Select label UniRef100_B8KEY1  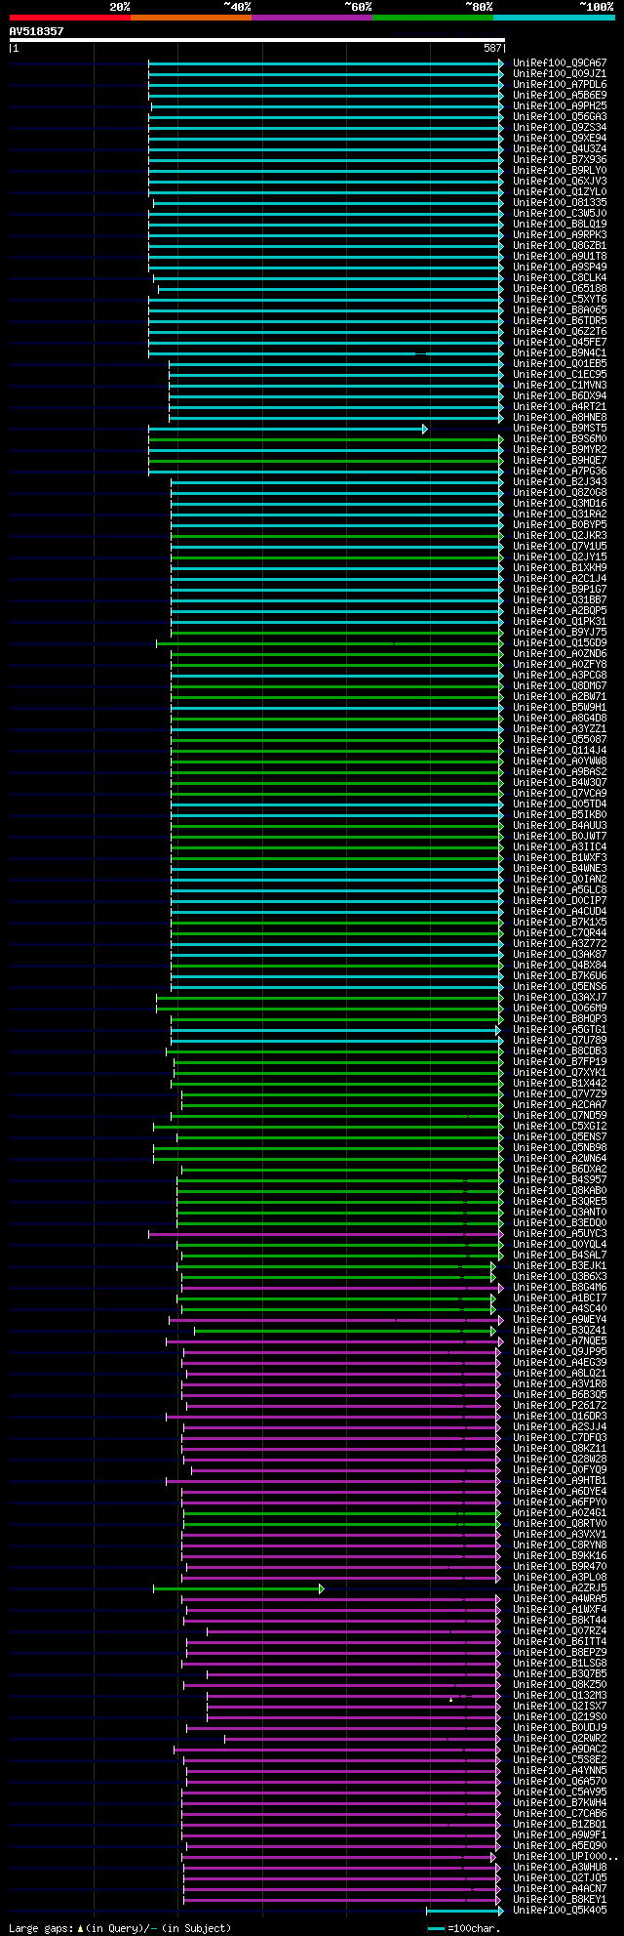coord(560,1899)
